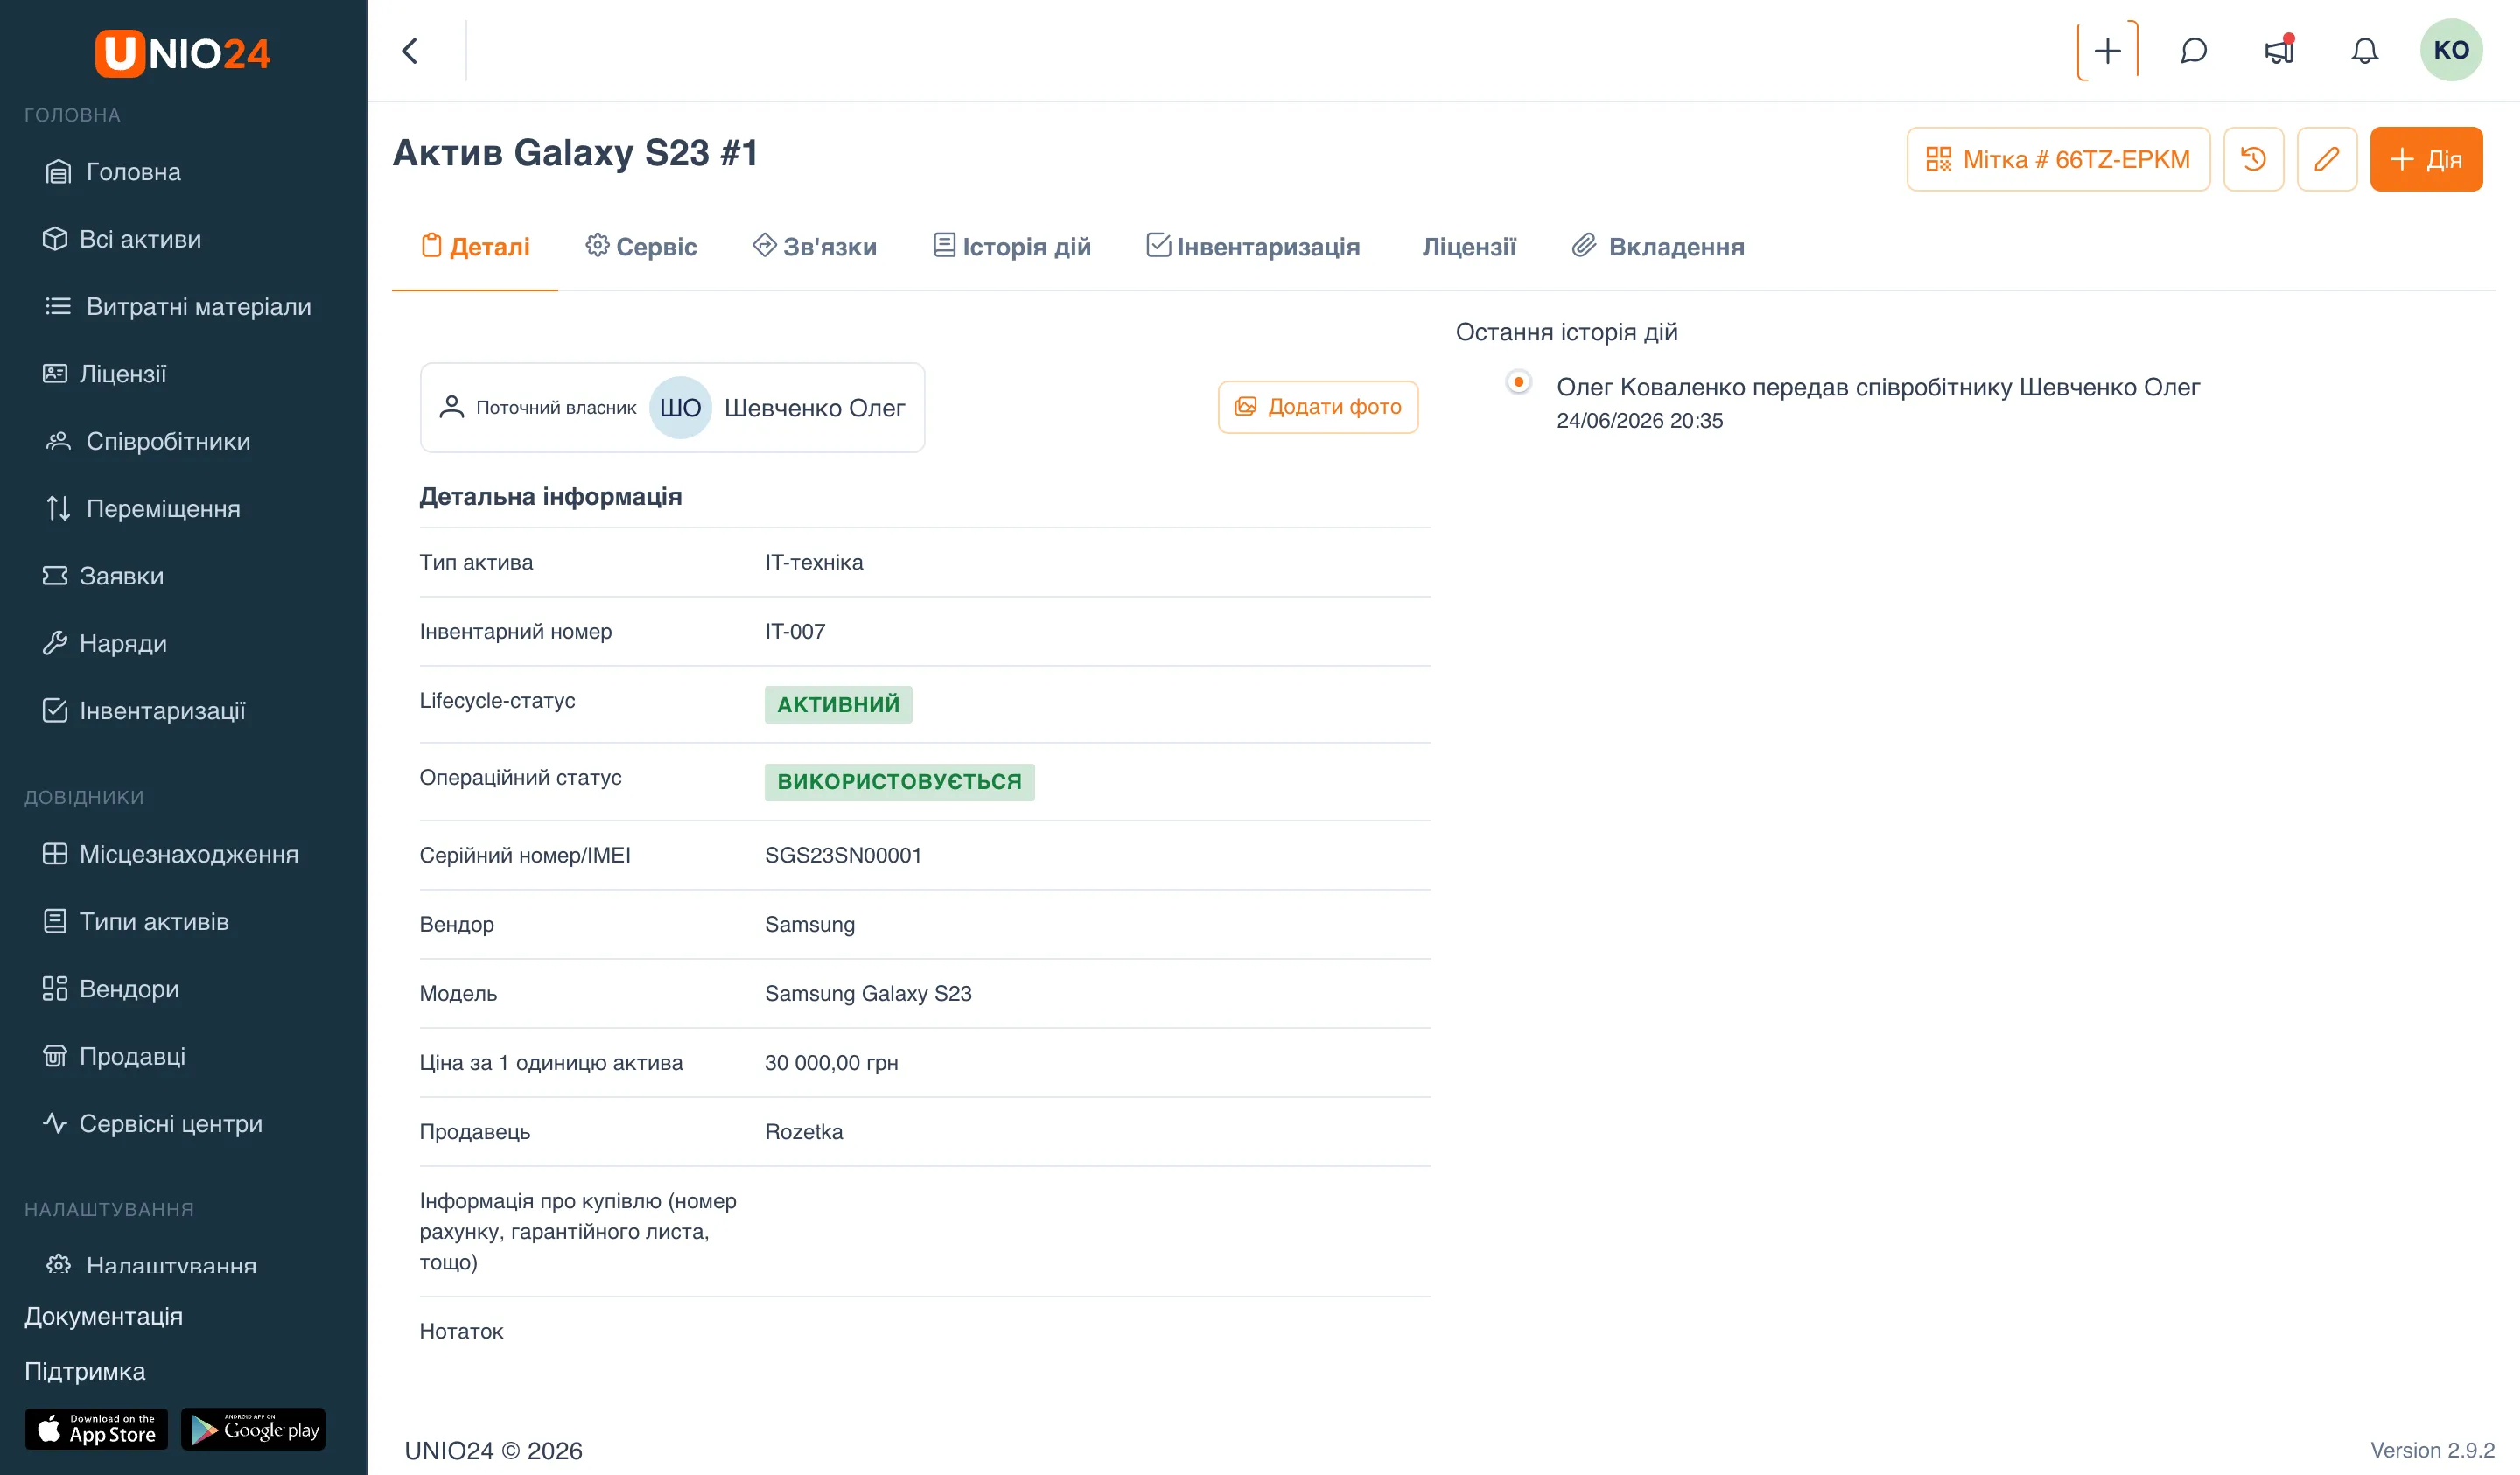
Task: Click the QR code icon on the Мітка button
Action: pyautogui.click(x=1938, y=159)
